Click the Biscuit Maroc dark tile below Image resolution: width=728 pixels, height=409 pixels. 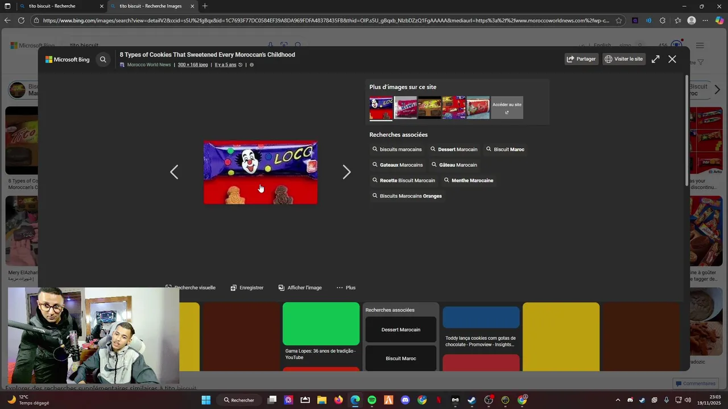pyautogui.click(x=401, y=358)
